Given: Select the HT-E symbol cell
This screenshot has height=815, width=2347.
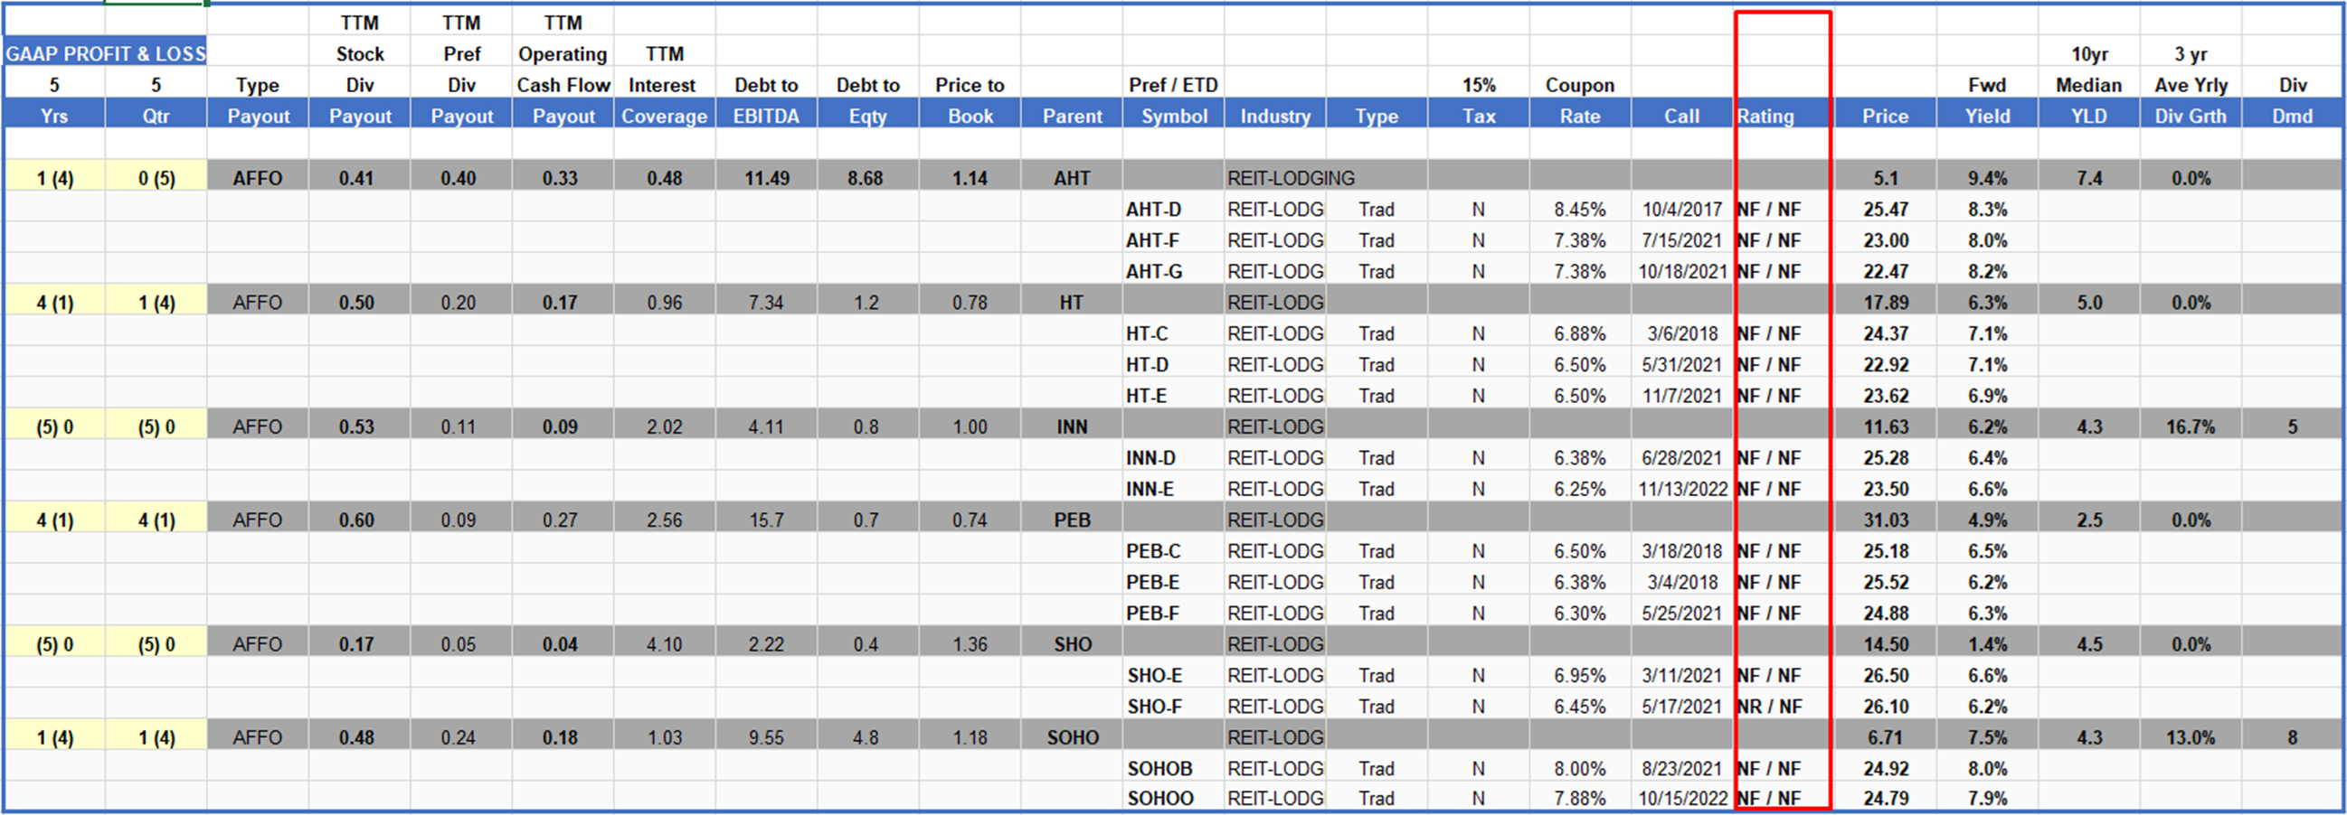Looking at the screenshot, I should [1146, 396].
